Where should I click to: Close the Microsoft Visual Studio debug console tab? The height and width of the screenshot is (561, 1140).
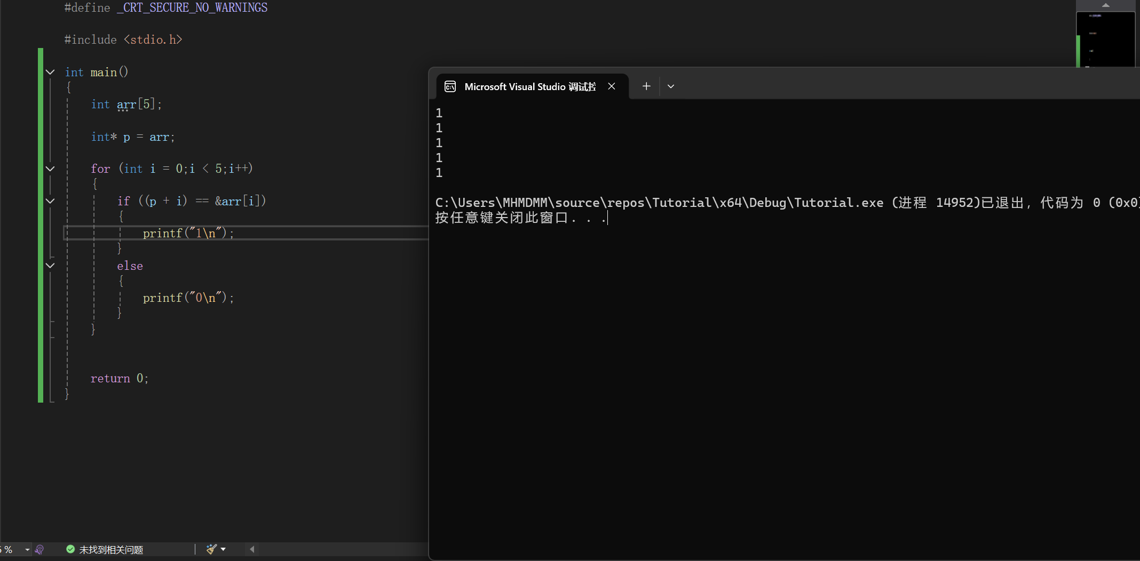pyautogui.click(x=612, y=86)
